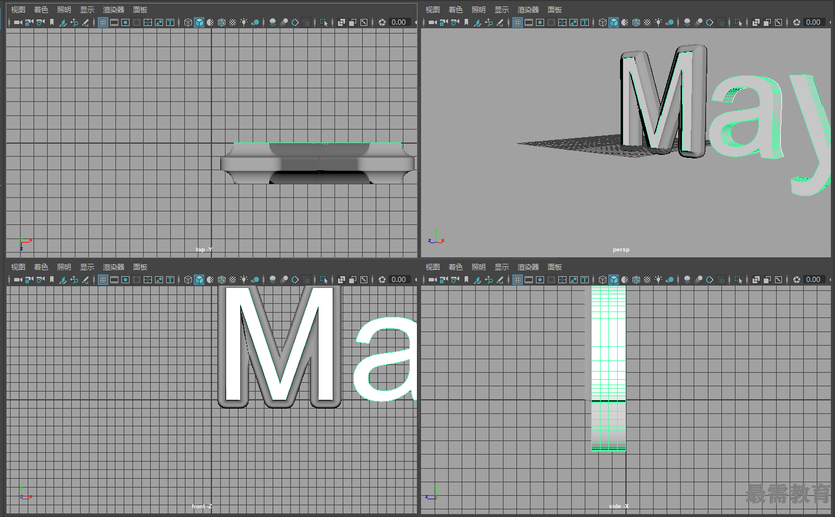Toggle isolate select in side panel toolbar

(x=738, y=280)
